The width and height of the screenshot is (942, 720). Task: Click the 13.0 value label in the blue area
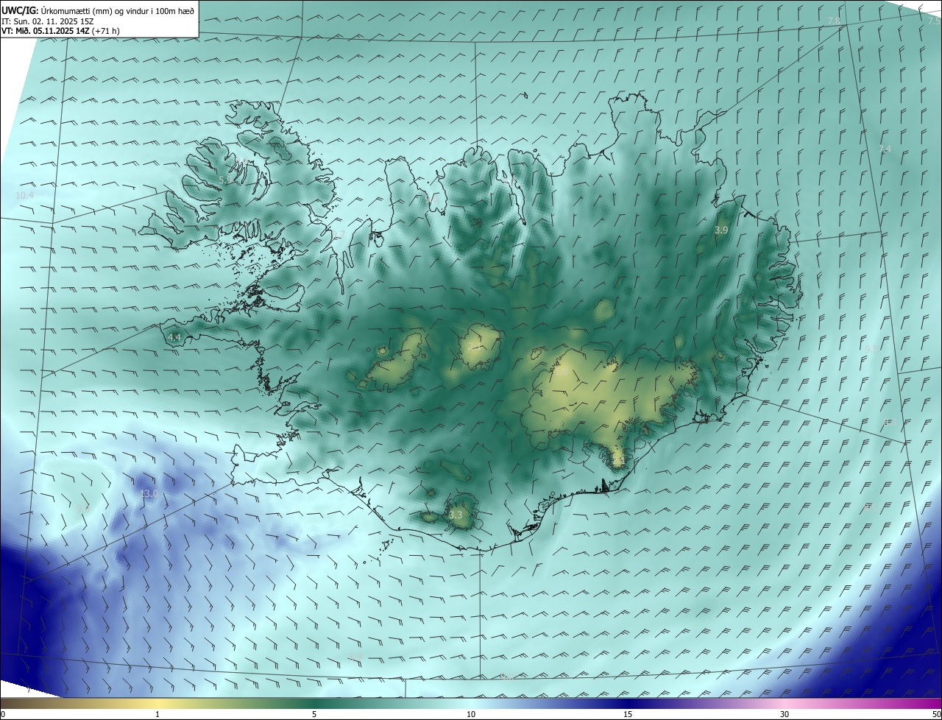[149, 493]
